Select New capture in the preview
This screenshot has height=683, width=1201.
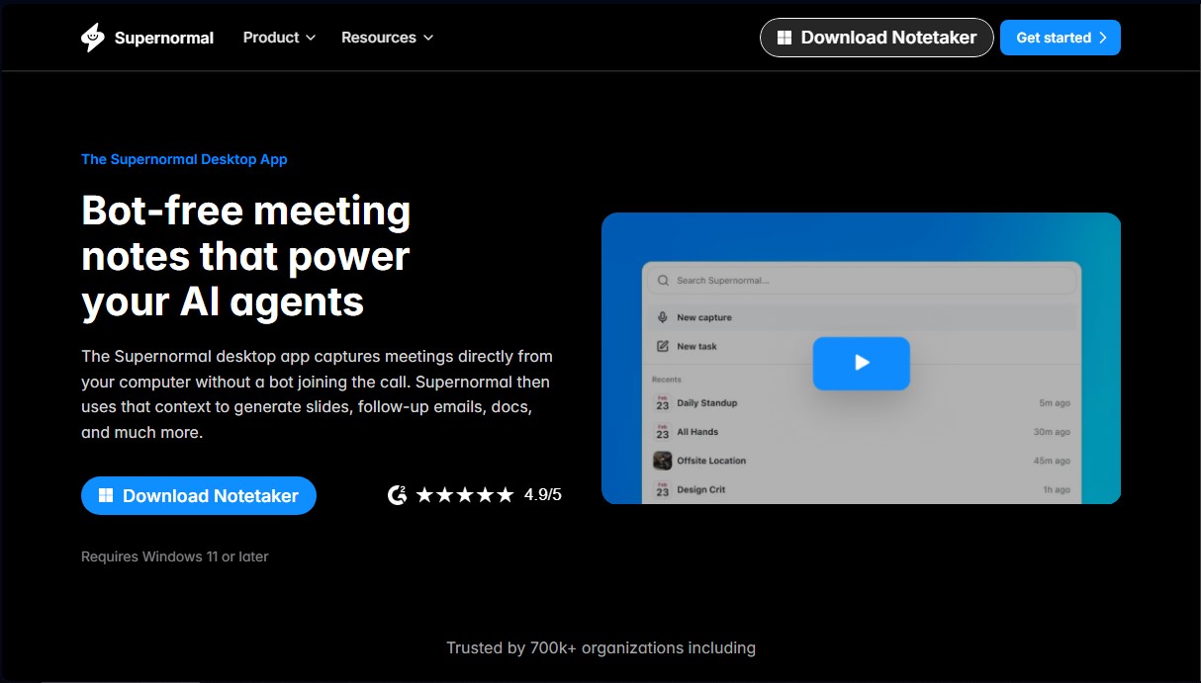861,317
